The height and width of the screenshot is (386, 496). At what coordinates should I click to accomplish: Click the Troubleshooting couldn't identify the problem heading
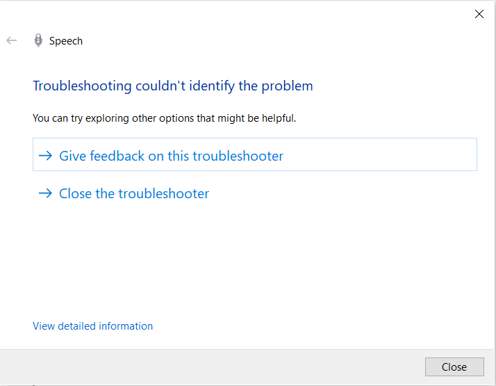click(173, 86)
